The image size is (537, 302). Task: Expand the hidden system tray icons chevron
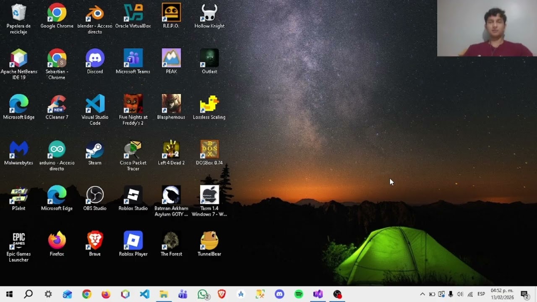(422, 294)
